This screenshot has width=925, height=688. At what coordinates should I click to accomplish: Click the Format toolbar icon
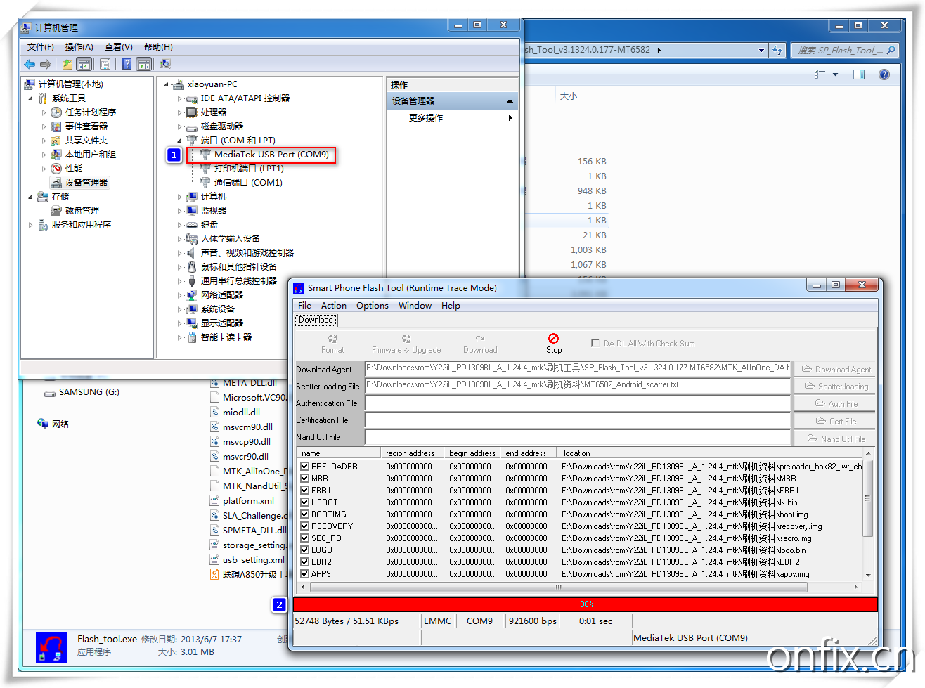coord(332,339)
